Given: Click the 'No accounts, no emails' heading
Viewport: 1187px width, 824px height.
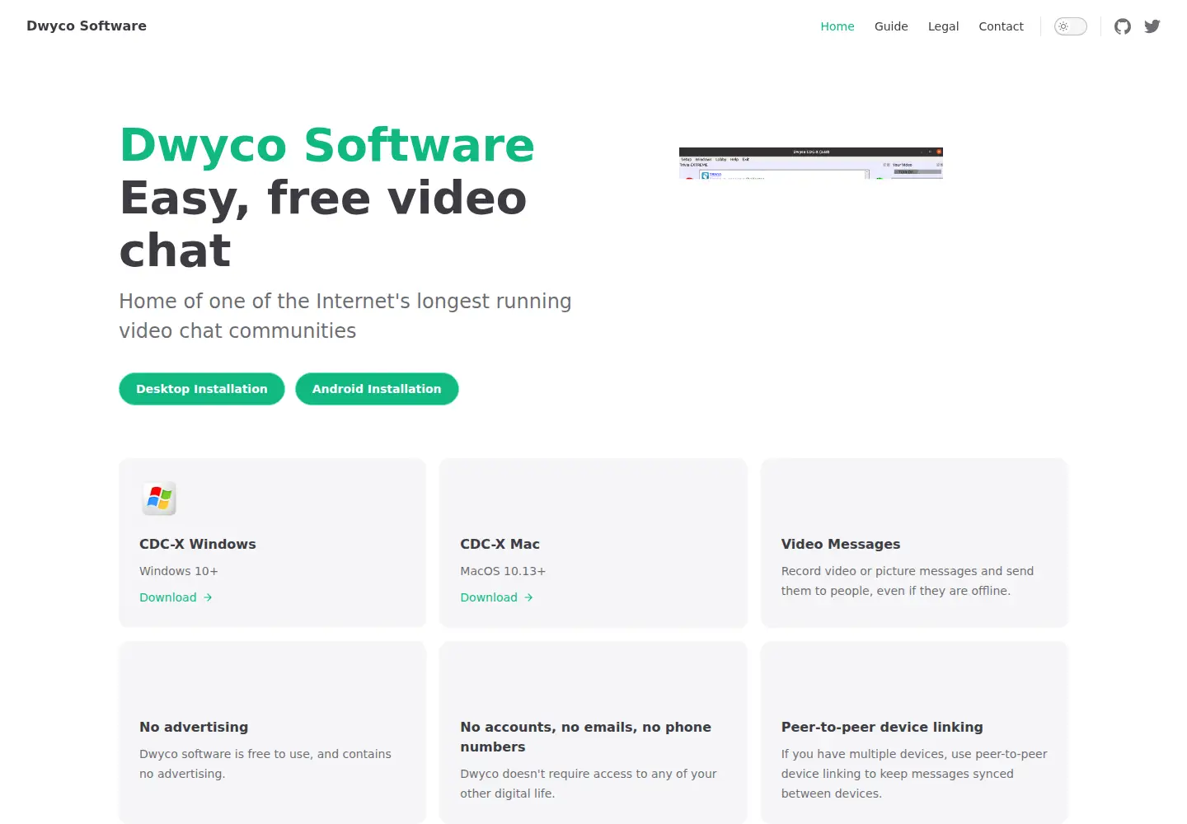Looking at the screenshot, I should (x=586, y=737).
